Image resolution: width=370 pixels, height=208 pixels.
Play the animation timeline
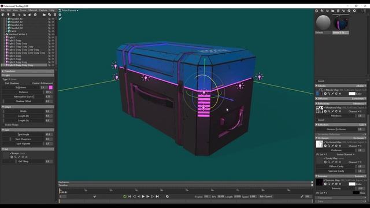click(143, 196)
